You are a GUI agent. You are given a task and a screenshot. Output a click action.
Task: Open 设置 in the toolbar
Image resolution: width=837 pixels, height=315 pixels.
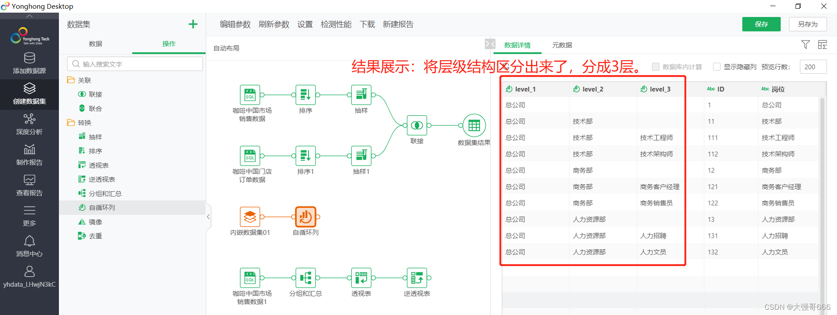pos(305,24)
